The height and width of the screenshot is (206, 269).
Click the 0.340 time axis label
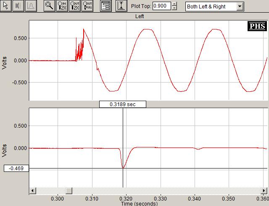coord(194,199)
